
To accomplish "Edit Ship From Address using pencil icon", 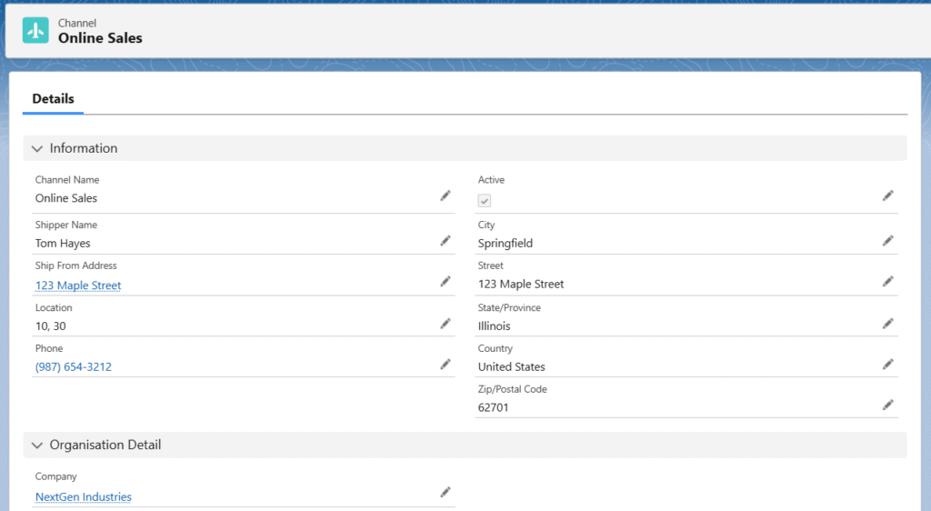I will [445, 282].
